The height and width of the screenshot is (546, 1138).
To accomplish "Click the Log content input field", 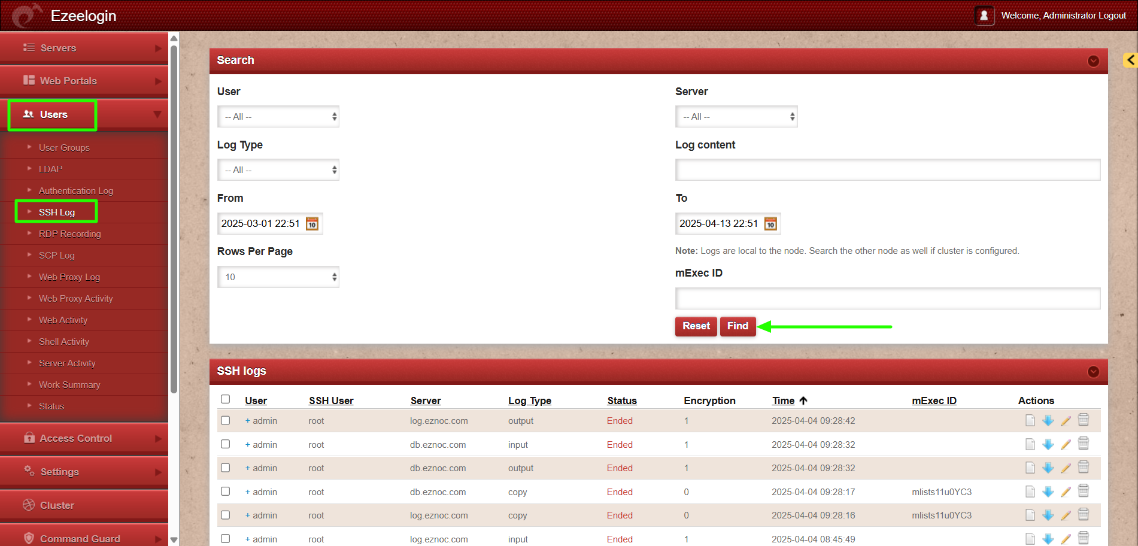I will [x=887, y=170].
